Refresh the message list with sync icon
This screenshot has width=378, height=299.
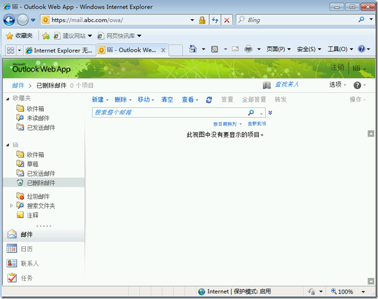coord(209,100)
